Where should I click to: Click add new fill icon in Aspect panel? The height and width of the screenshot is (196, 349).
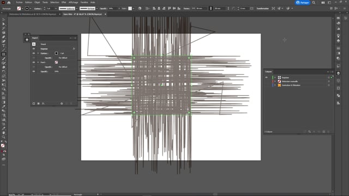[x=38, y=103]
